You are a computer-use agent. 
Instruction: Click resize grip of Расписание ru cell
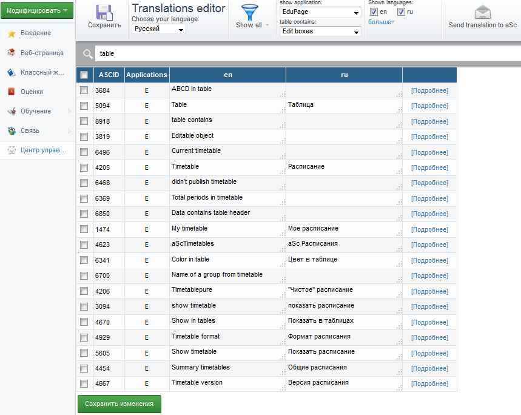pos(399,172)
